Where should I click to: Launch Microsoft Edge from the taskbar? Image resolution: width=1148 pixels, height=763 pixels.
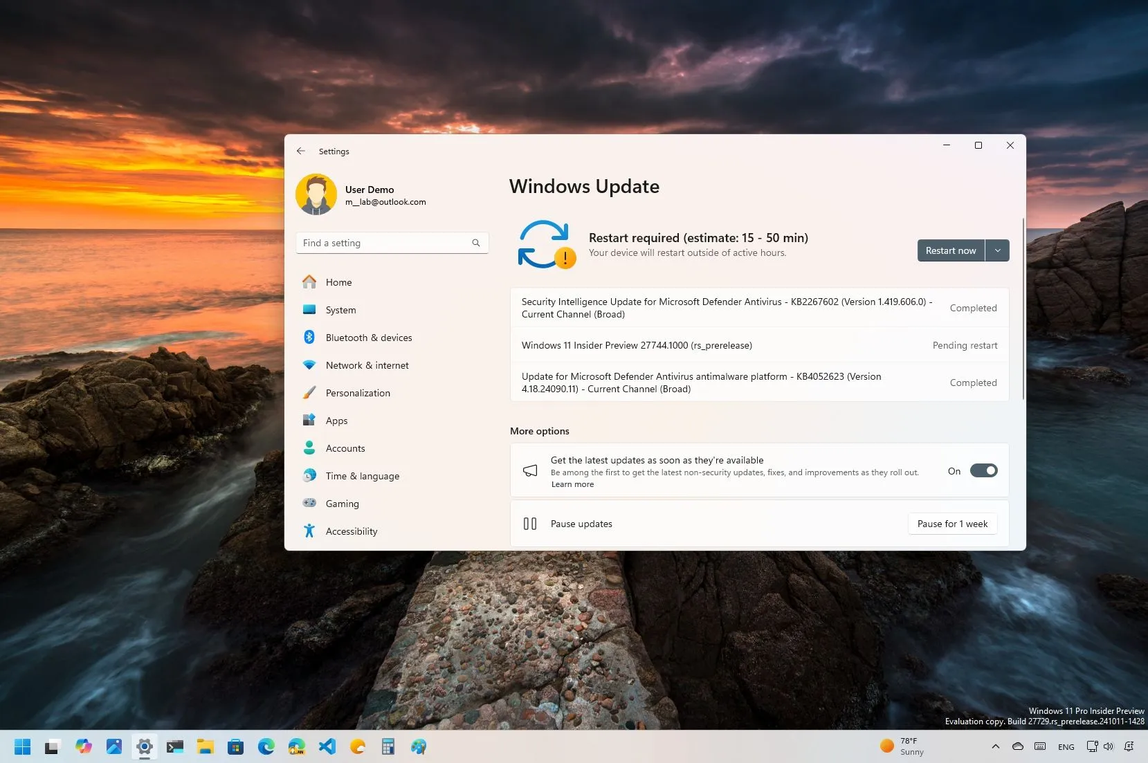pyautogui.click(x=266, y=746)
